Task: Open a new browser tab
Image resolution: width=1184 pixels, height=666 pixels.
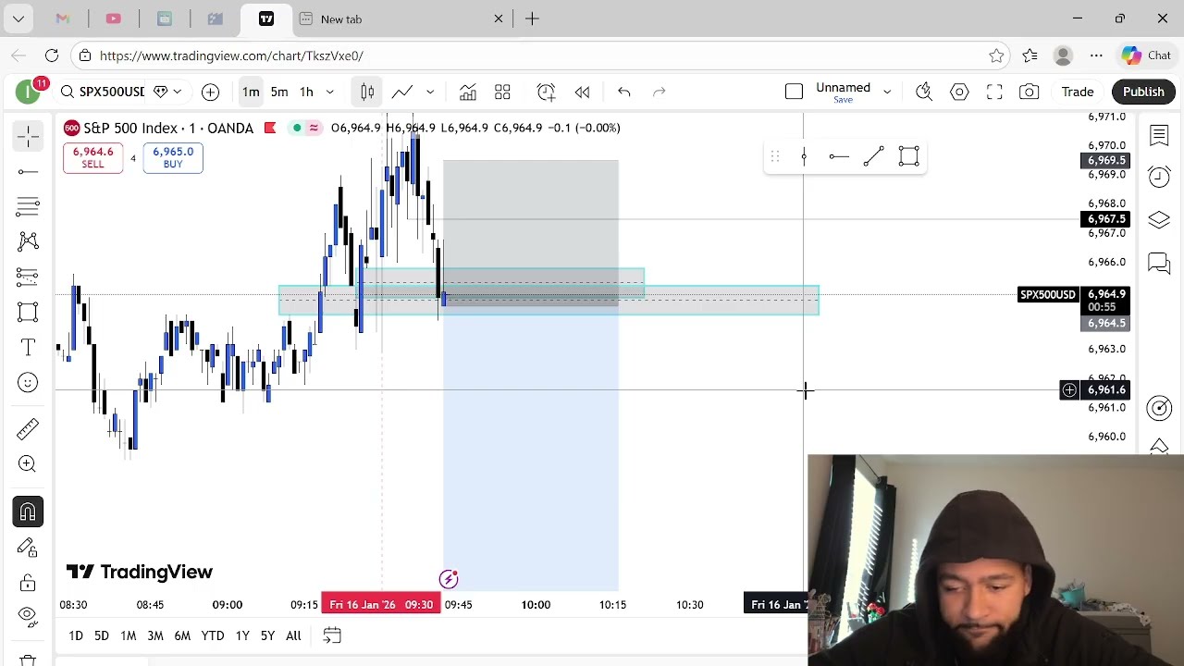Action: pos(532,18)
